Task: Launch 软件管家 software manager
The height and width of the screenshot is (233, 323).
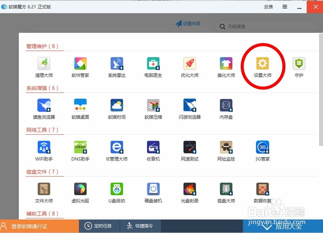Action: (80, 63)
